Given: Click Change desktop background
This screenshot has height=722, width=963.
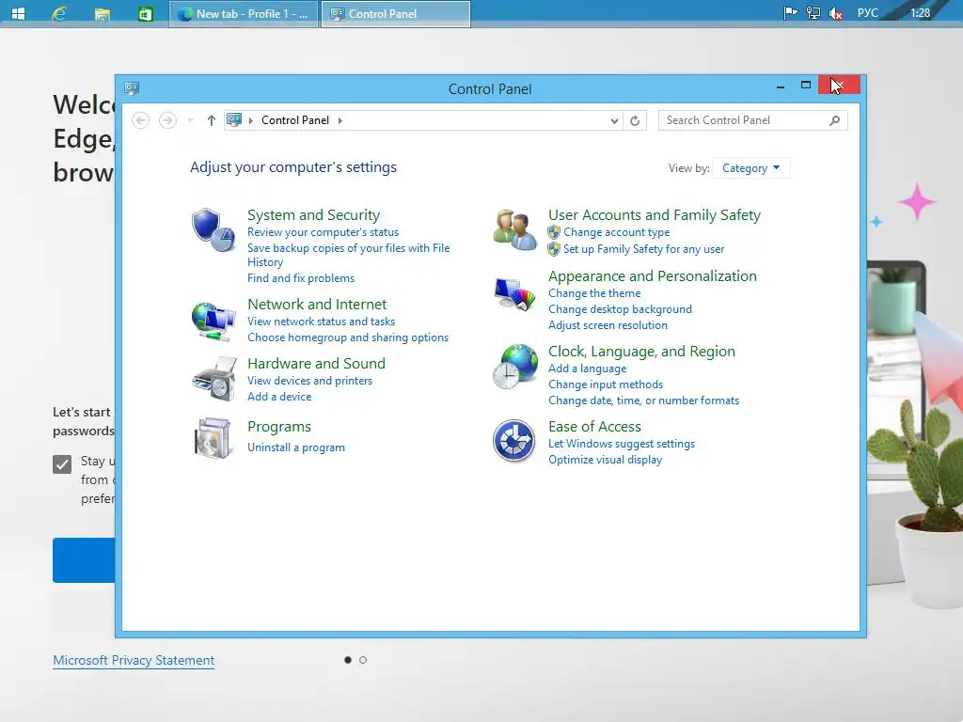Looking at the screenshot, I should [x=621, y=309].
